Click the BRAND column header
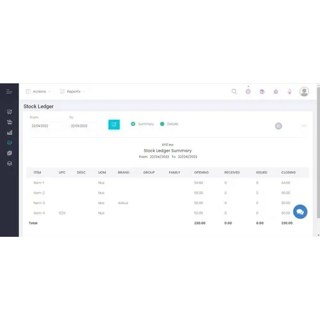Image resolution: width=320 pixels, height=320 pixels. (124, 172)
